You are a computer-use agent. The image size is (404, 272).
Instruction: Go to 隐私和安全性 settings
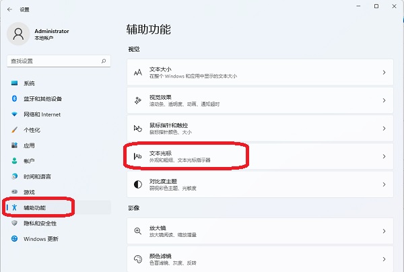(x=40, y=223)
